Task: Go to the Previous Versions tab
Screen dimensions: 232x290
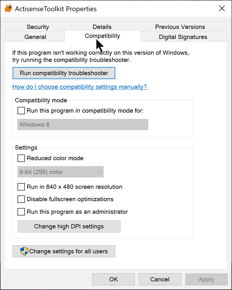Action: click(180, 27)
